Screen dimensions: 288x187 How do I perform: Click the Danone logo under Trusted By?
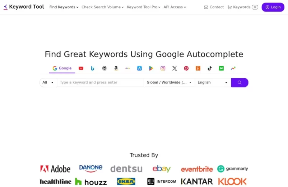pyautogui.click(x=91, y=168)
